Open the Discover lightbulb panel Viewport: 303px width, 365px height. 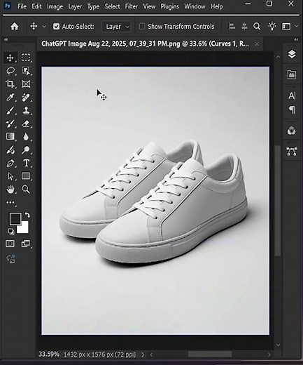(272, 26)
